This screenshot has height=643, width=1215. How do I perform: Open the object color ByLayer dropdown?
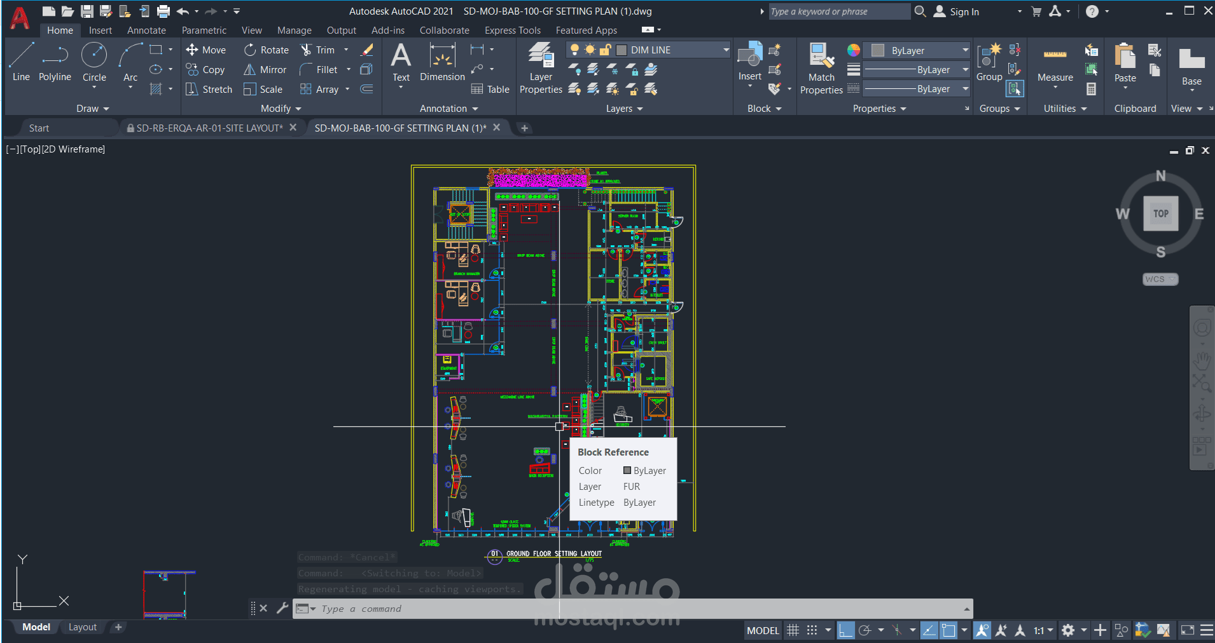coord(965,50)
